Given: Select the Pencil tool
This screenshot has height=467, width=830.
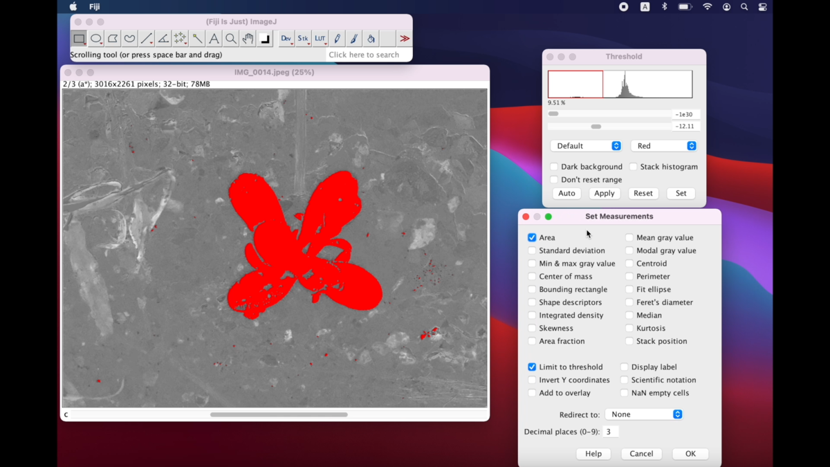Looking at the screenshot, I should pyautogui.click(x=338, y=39).
